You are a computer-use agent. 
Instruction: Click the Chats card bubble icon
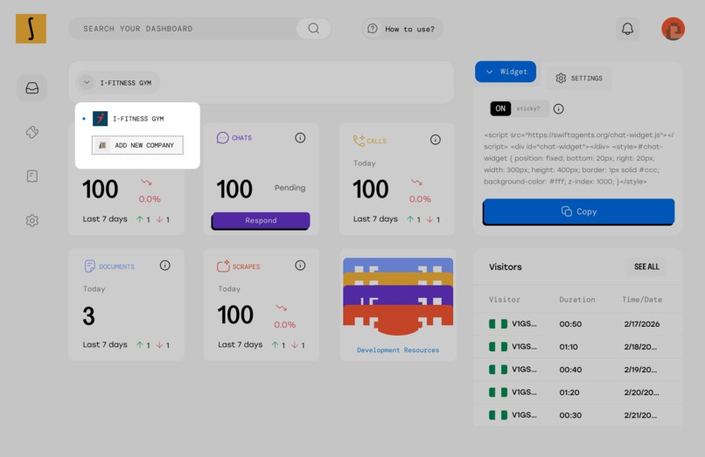pos(222,137)
